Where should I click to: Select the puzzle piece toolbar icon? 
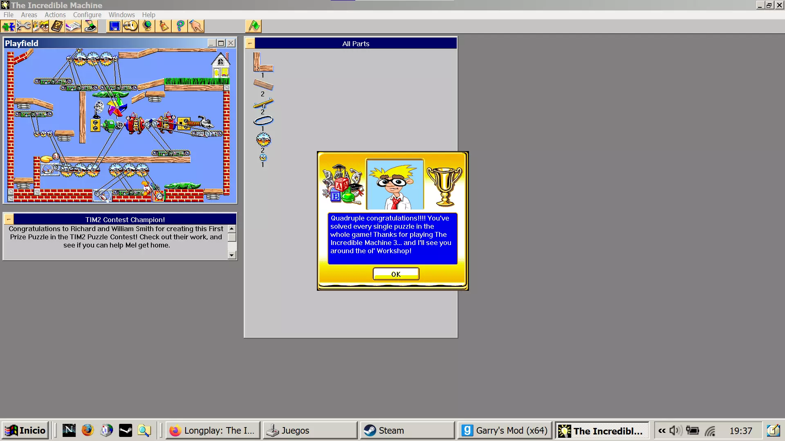[8, 27]
